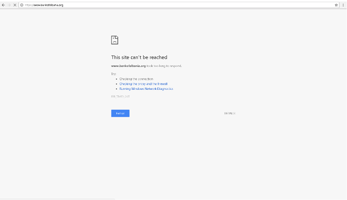Click the ERR_TIMED_OUT error code text
Screen dimensions: 347x200
(121, 97)
